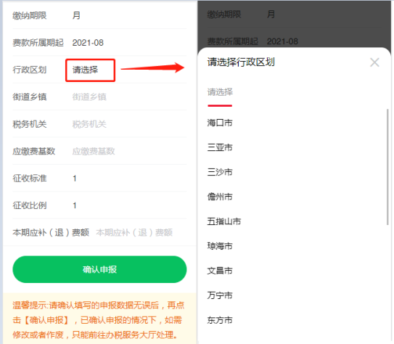Click the 费款所属期起 value 2021-08

coord(88,43)
